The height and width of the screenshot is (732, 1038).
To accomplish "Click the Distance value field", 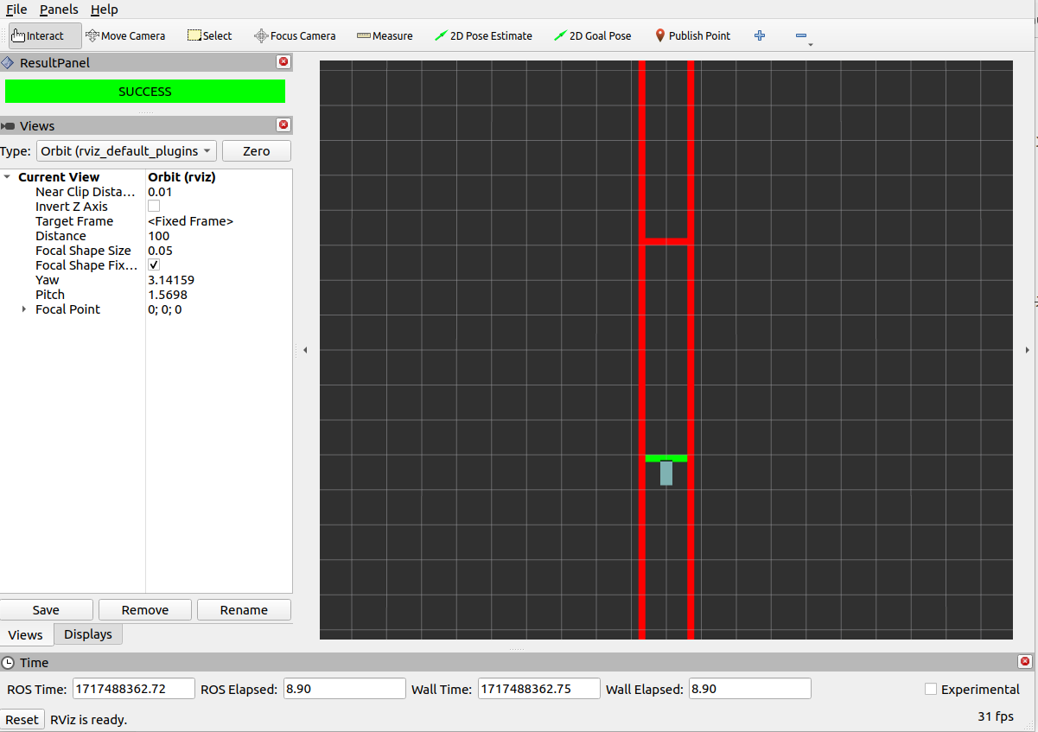I will pos(216,236).
